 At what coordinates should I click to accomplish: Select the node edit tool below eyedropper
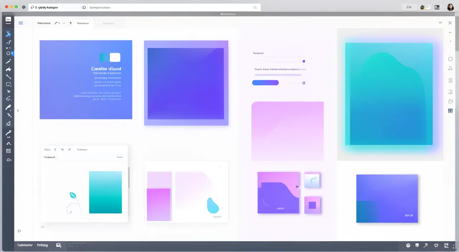pos(9,115)
